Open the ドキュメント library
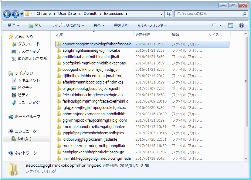 coord(26,80)
